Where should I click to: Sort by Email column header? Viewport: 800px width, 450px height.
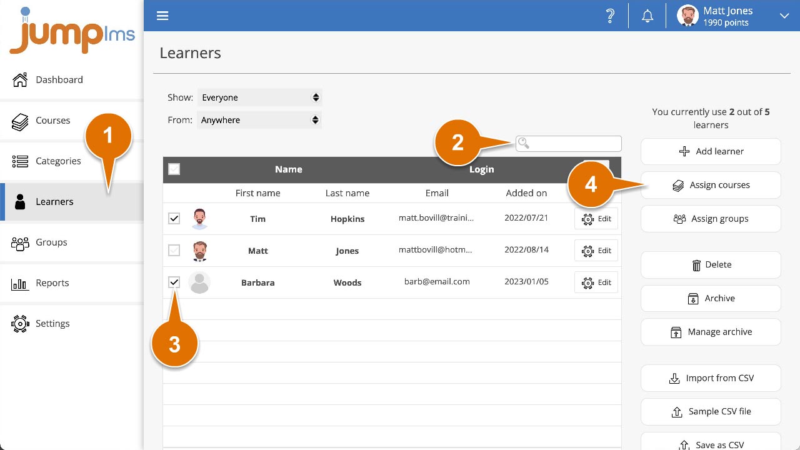437,193
